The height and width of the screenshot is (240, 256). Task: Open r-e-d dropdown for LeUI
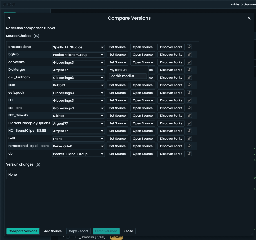pyautogui.click(x=78, y=139)
